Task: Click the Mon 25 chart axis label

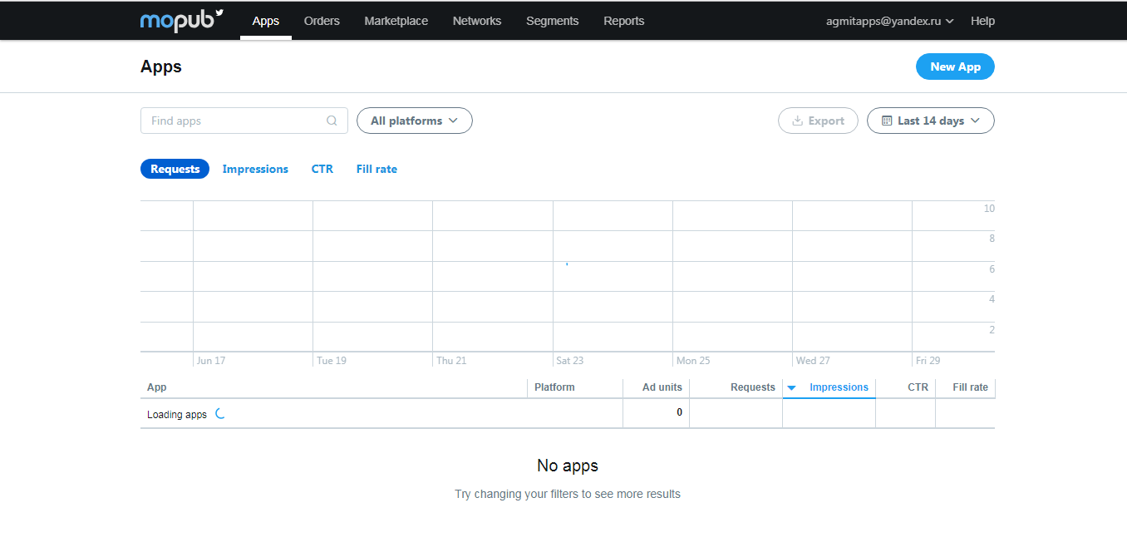Action: pos(693,361)
